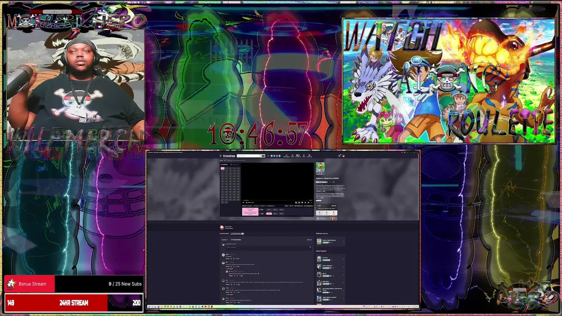The height and width of the screenshot is (316, 562).
Task: Switch the Anime Name language toggle
Action: (x=298, y=156)
